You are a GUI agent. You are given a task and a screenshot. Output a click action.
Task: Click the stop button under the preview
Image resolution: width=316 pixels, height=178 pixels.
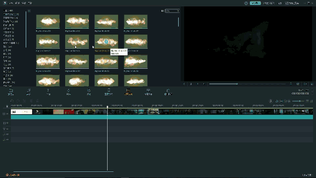204,84
